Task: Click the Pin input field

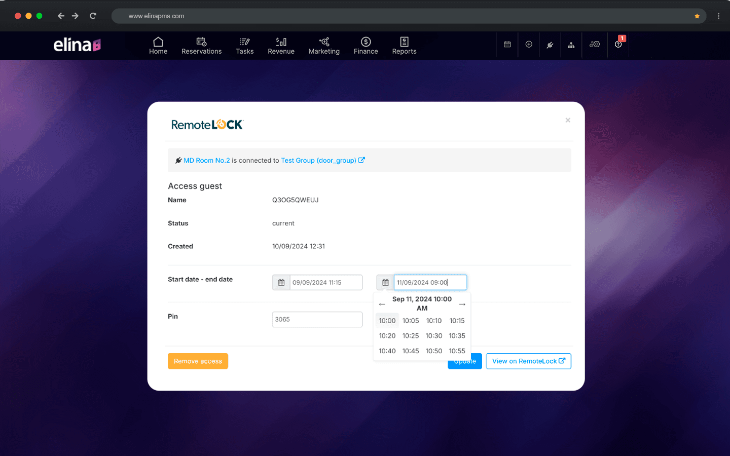Action: click(317, 319)
